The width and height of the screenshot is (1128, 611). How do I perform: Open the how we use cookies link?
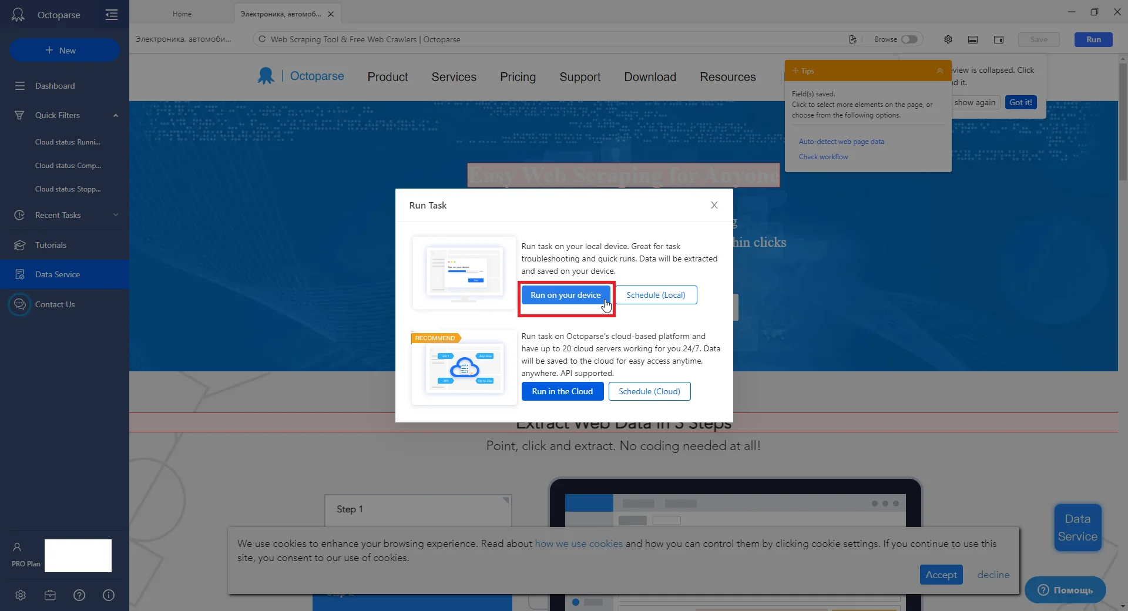pyautogui.click(x=579, y=543)
